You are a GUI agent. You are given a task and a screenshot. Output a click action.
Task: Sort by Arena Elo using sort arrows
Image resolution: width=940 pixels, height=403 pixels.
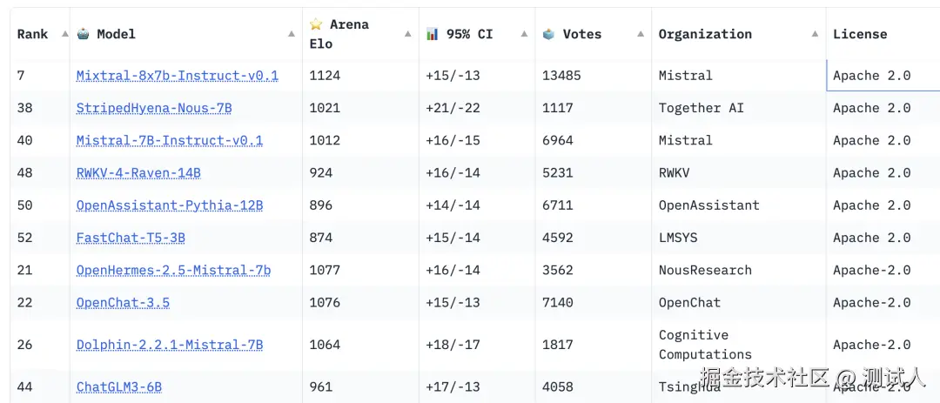point(408,34)
